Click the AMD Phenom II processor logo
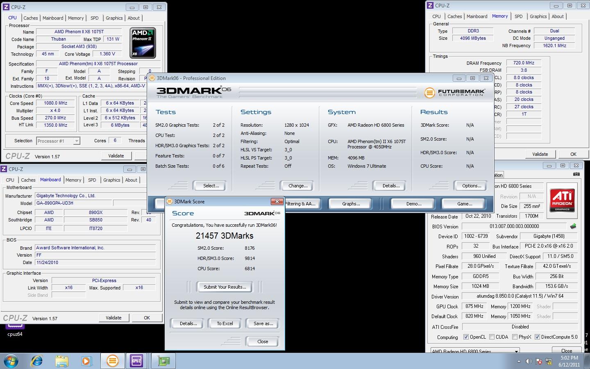 point(143,43)
